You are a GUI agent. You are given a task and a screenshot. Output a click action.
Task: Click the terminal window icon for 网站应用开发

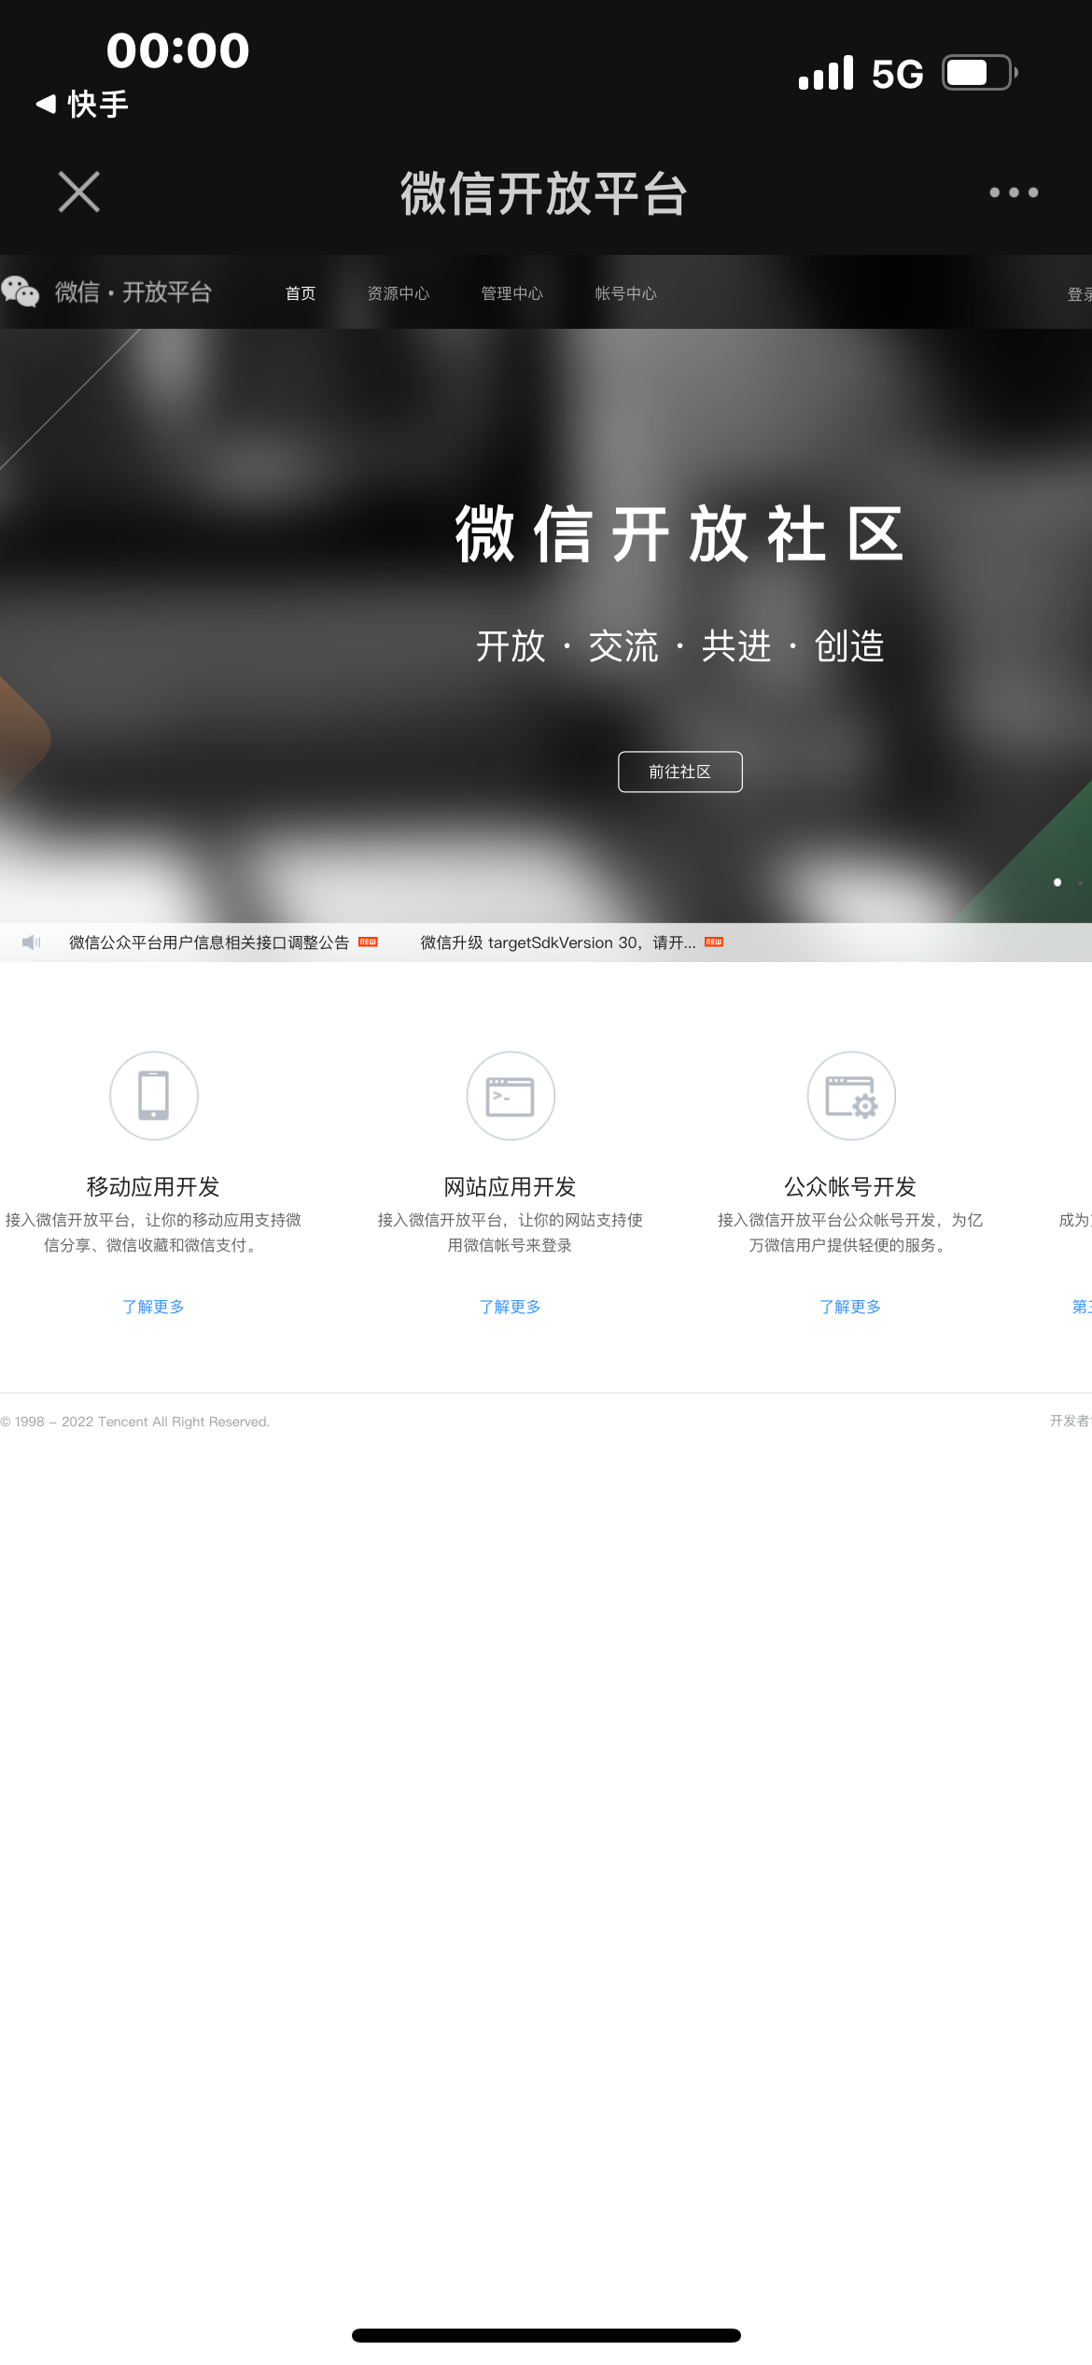coord(511,1096)
